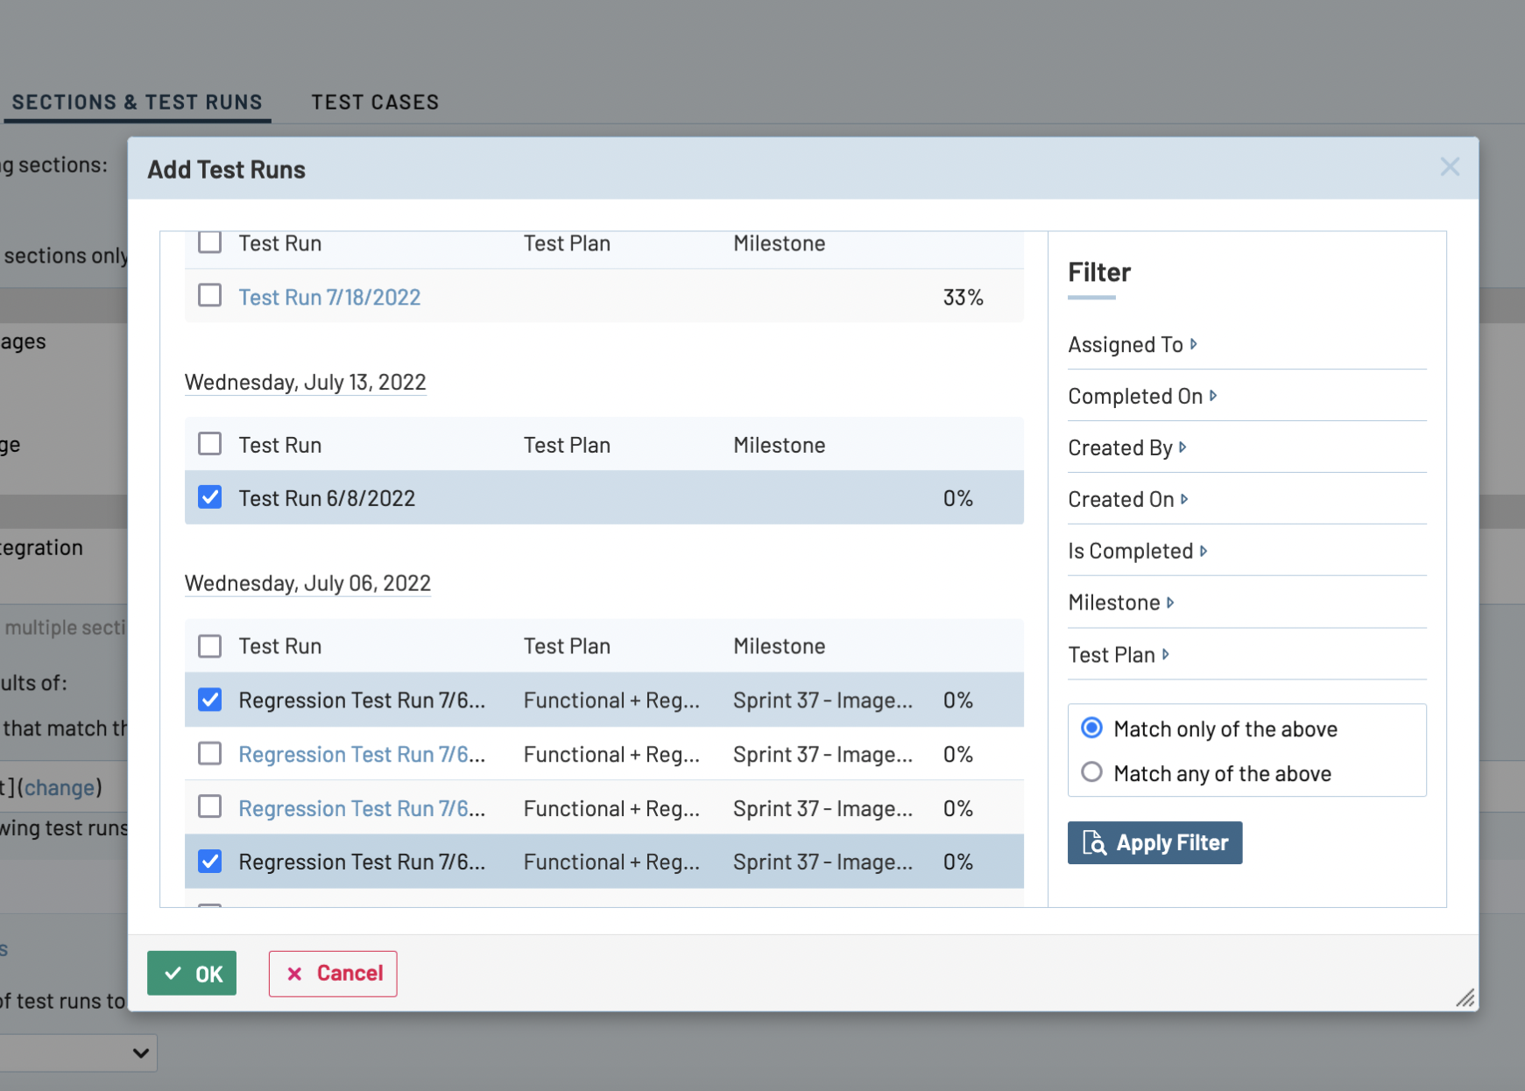Close the Add Test Runs dialog
Screen dimensions: 1525x1091
click(1450, 167)
